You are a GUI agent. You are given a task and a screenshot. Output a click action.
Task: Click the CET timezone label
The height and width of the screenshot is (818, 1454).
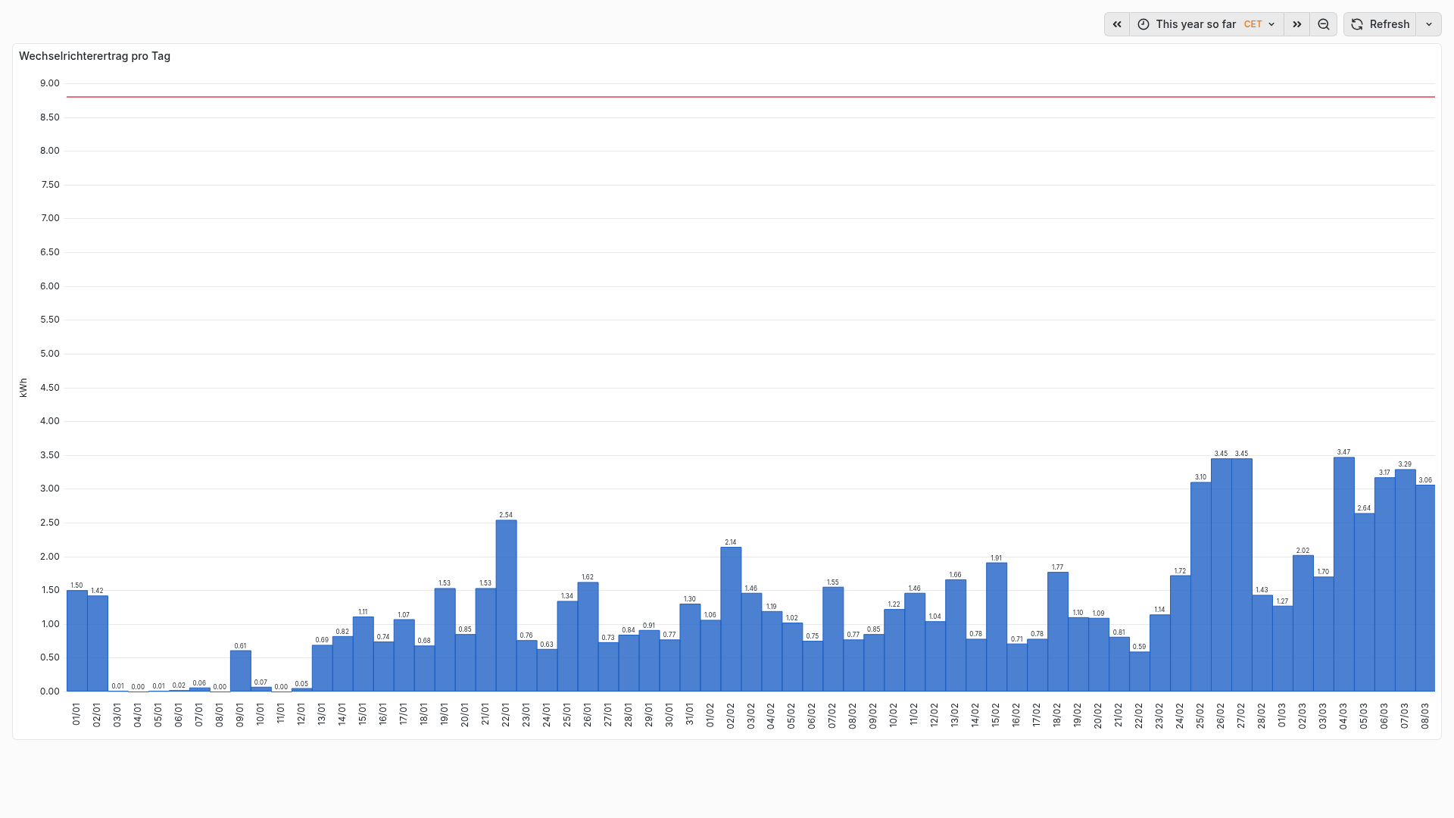click(1253, 24)
